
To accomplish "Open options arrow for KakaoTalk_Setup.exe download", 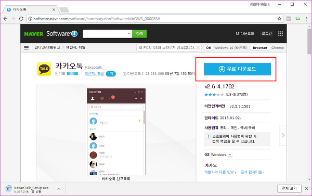I will coord(59,189).
